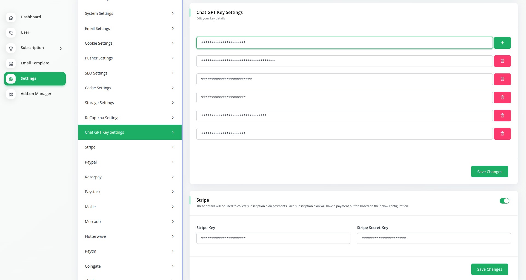526x280 pixels.
Task: Save Changes for Chat GPT keys
Action: 489,172
